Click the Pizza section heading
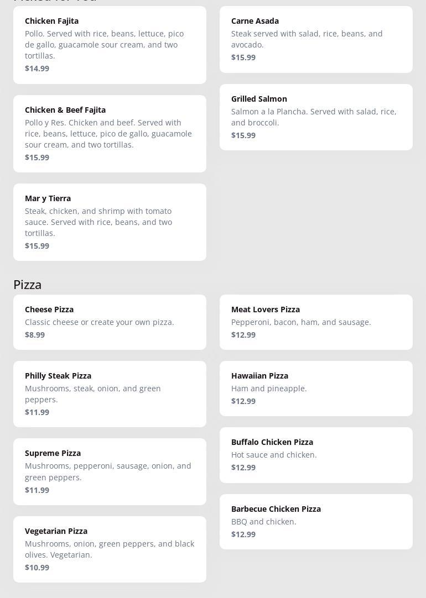 28,285
